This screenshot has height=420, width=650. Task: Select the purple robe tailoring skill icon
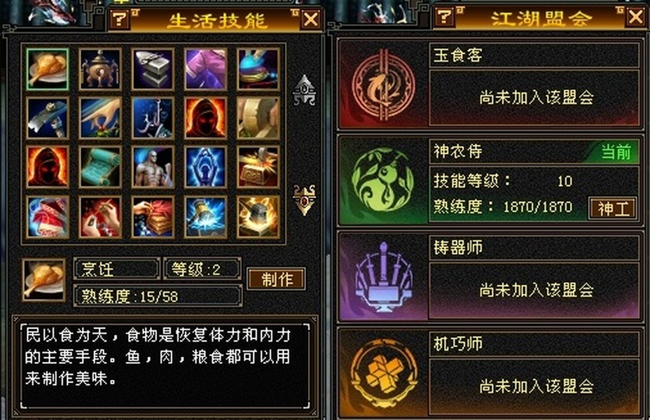tap(206, 69)
